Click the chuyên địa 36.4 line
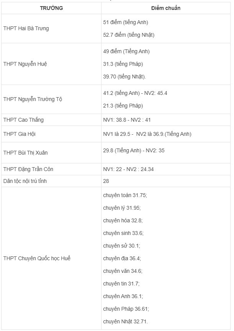Image resolution: width=234 pixels, height=331 pixels. pos(122,258)
